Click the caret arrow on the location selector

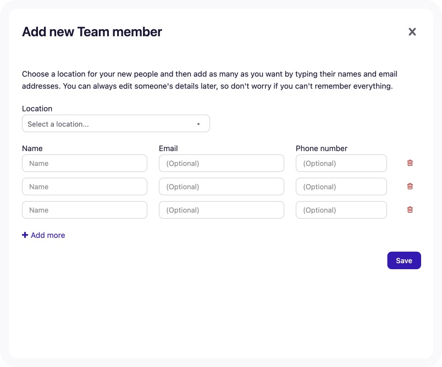tap(198, 124)
